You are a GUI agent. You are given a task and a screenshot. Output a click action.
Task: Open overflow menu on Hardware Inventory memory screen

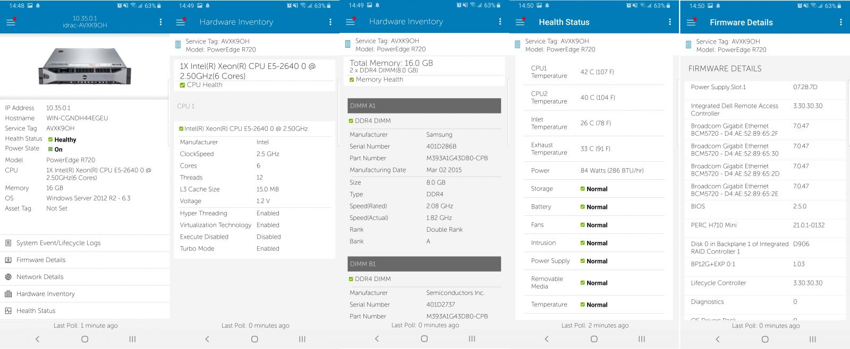pos(499,22)
